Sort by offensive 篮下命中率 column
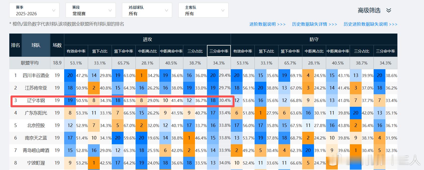The image size is (424, 170). pyautogui.click(x=124, y=51)
